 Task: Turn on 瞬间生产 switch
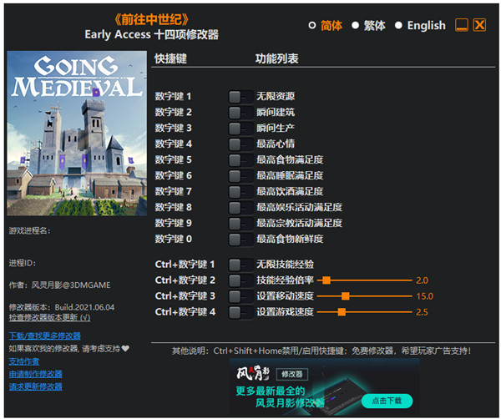(x=240, y=129)
